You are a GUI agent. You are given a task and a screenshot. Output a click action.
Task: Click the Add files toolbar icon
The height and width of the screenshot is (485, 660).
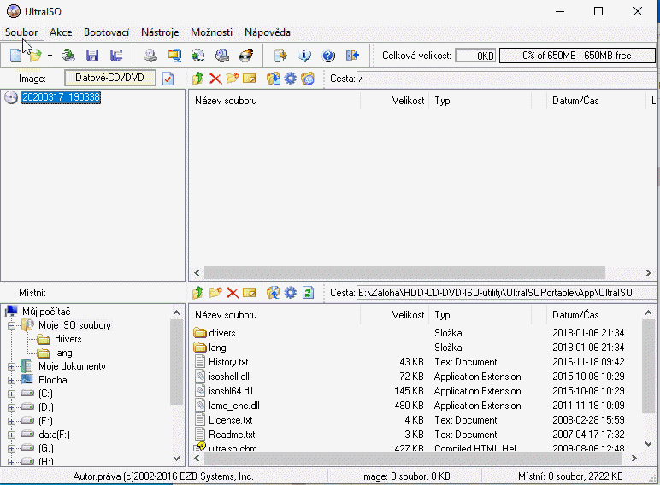pyautogui.click(x=280, y=55)
